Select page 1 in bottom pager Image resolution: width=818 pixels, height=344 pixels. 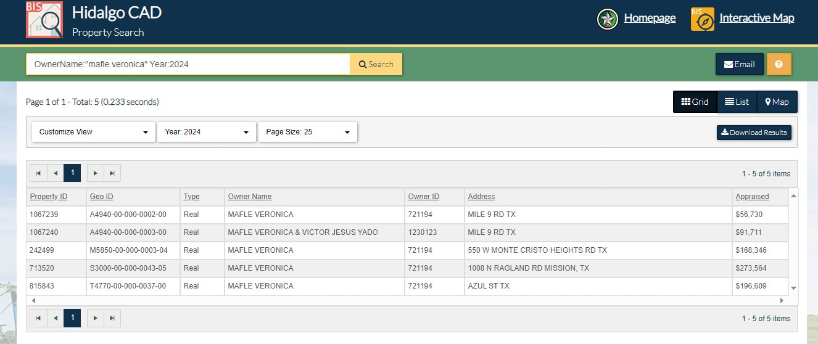click(72, 318)
